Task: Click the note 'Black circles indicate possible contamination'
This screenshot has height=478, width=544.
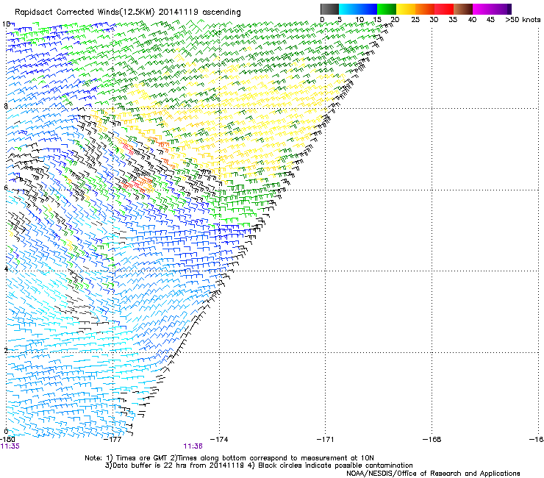Action: 335,465
